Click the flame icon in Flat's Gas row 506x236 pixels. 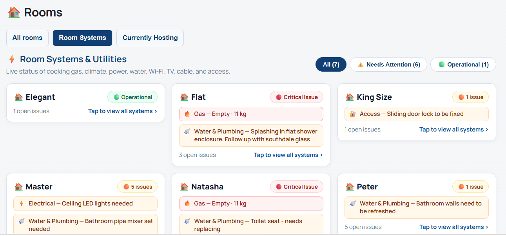(x=187, y=114)
